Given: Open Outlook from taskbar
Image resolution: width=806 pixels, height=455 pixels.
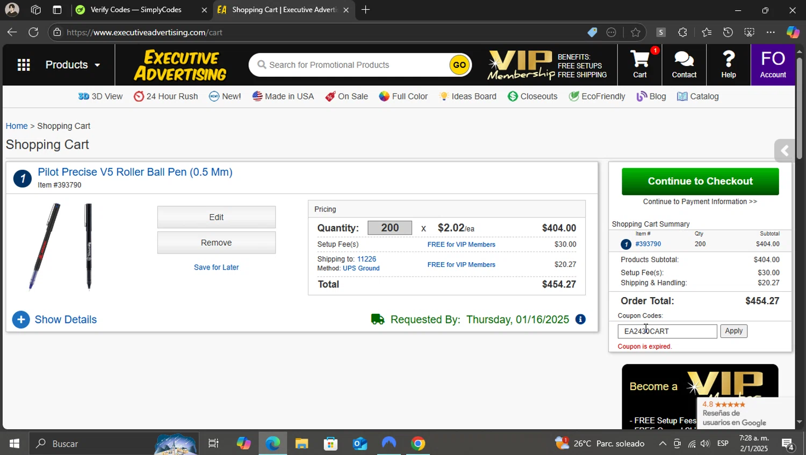Looking at the screenshot, I should 359,444.
